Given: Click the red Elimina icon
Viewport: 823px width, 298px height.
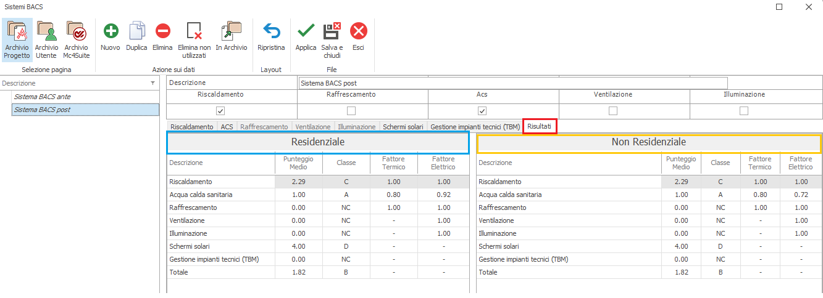Looking at the screenshot, I should (162, 31).
